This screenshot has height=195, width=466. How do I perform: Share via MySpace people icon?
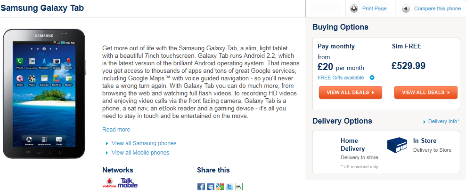click(211, 187)
